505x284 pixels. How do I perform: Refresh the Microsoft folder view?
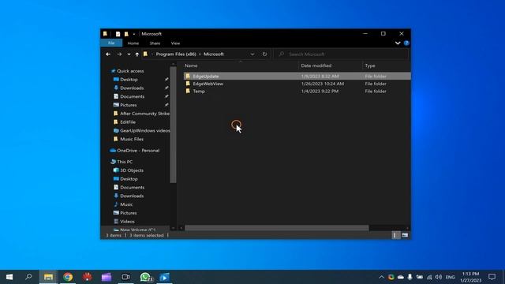(x=264, y=54)
